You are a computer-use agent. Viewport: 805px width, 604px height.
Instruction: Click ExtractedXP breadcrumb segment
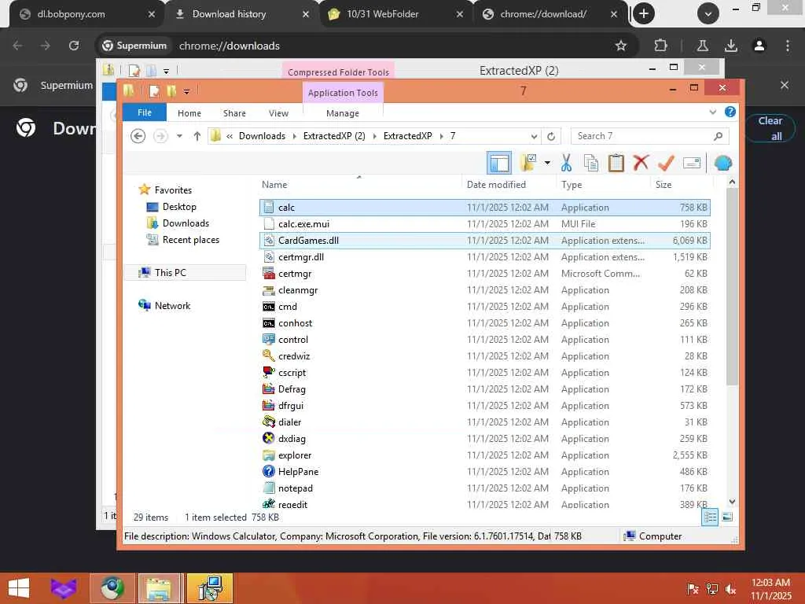[408, 136]
